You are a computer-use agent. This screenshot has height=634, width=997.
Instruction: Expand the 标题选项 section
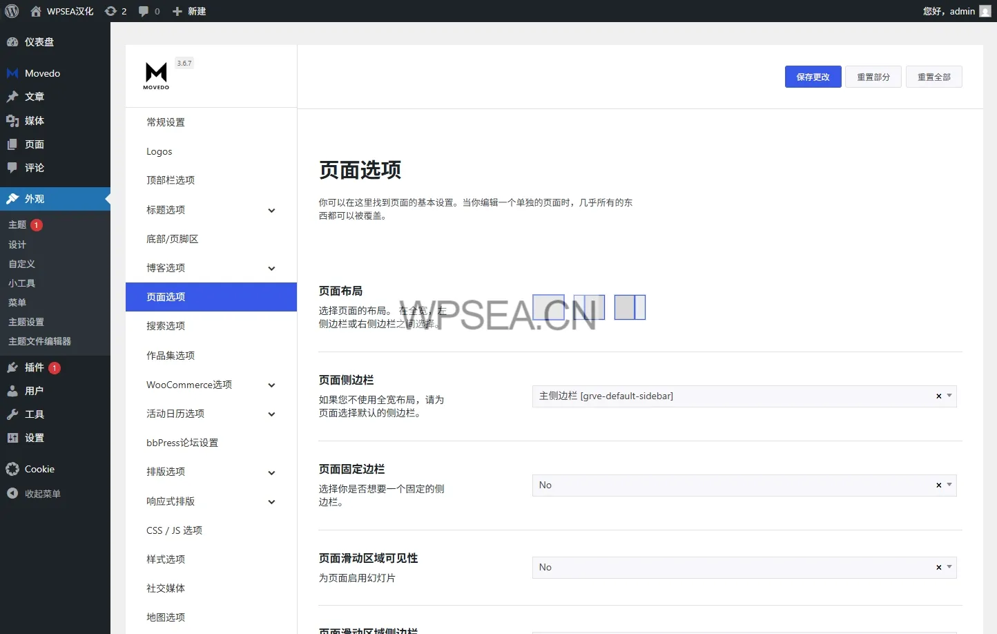coord(271,211)
